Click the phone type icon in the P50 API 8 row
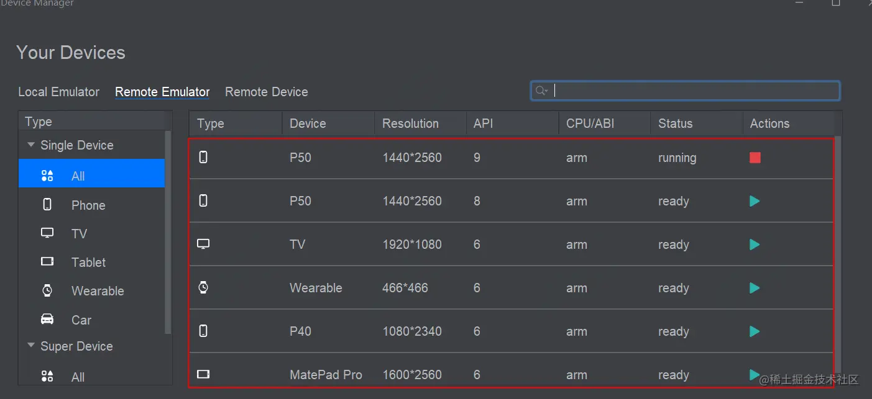872x399 pixels. pyautogui.click(x=203, y=201)
